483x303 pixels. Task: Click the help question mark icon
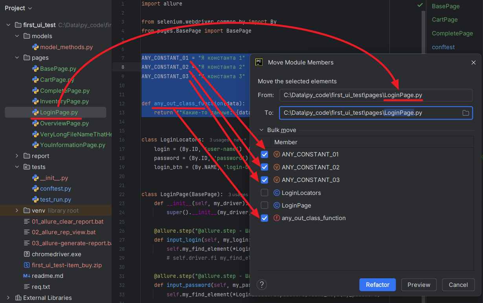click(262, 285)
